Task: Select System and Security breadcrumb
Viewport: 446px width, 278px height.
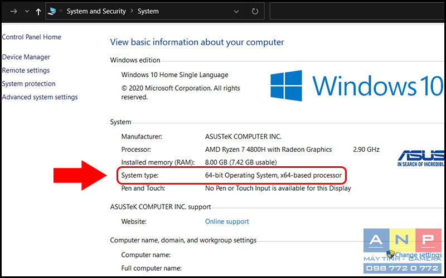Action: tap(96, 11)
